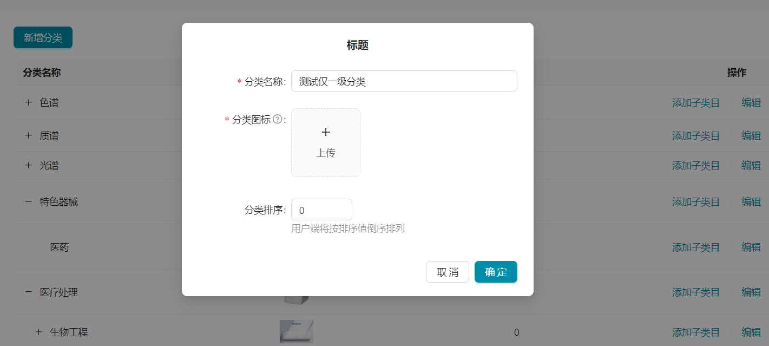
Task: Click 编辑 link for 质谱
Action: (751, 135)
